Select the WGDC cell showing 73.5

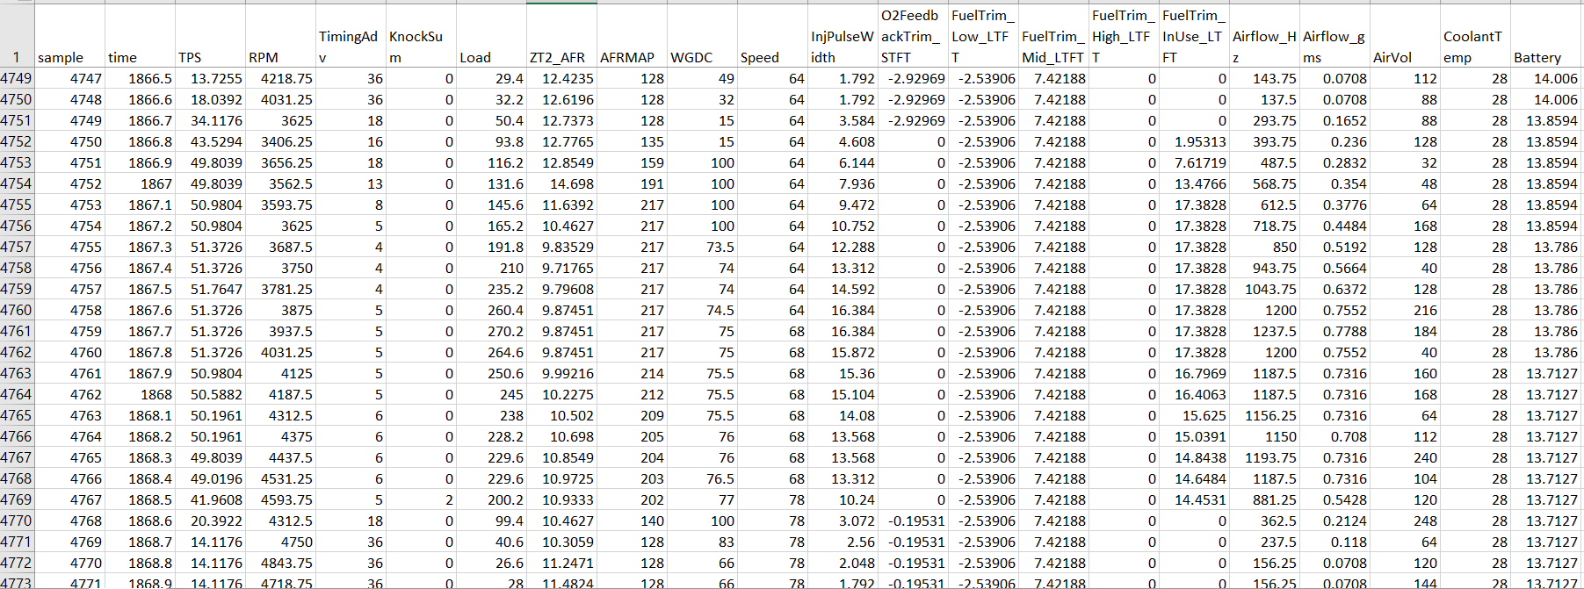click(x=702, y=247)
